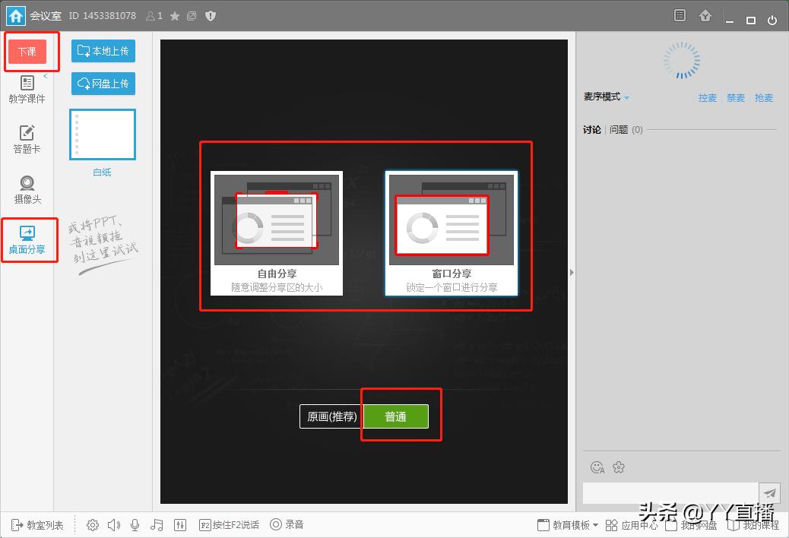Click the send message arrow icon
Image resolution: width=789 pixels, height=538 pixels.
[x=770, y=492]
